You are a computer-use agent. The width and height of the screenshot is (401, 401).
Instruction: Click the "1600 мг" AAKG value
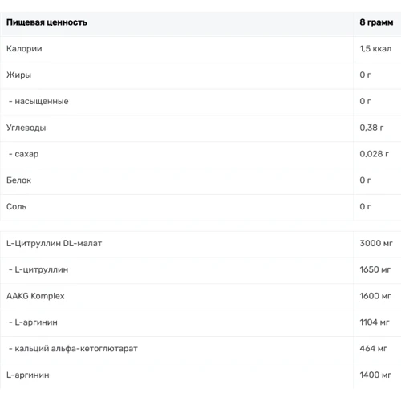[375, 296]
